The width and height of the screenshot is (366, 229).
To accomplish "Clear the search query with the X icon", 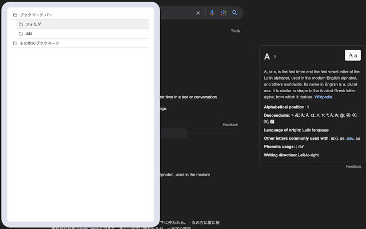I will [x=198, y=13].
